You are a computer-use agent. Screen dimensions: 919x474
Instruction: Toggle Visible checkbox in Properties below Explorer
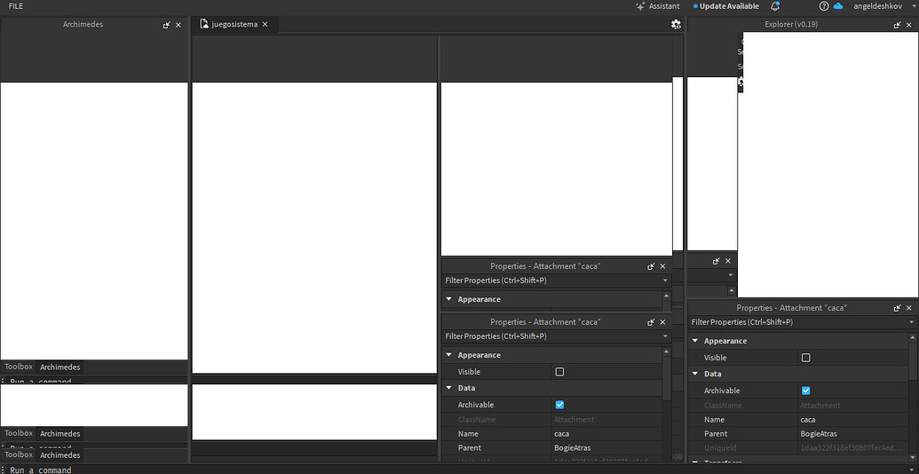(806, 358)
